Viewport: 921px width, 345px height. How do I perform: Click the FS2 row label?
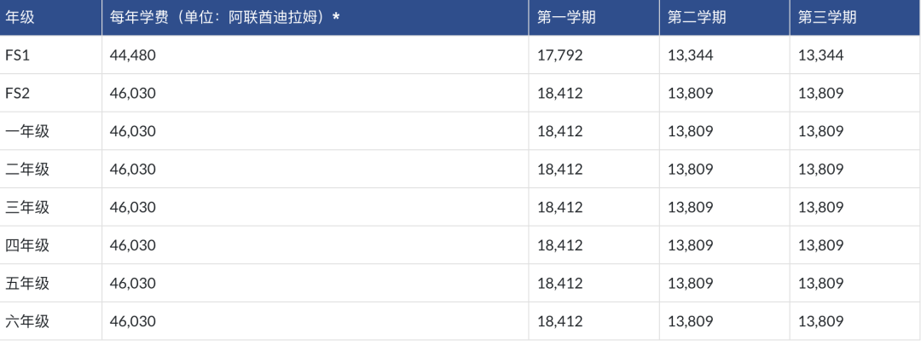(18, 94)
